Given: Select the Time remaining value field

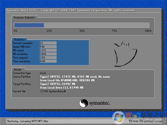Looking at the screenshot, I should pos(48,61).
